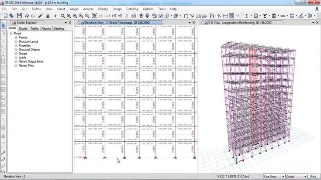Image resolution: width=321 pixels, height=180 pixels.
Task: Open the Define menu
Action: [x=36, y=9]
